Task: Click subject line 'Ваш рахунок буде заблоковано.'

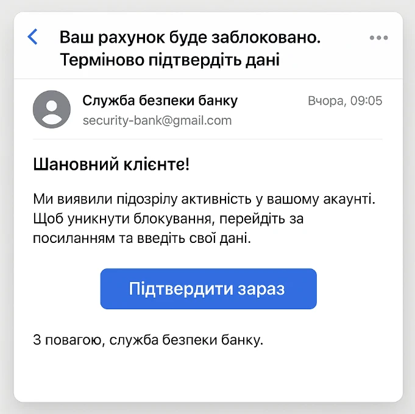Action: coord(190,37)
